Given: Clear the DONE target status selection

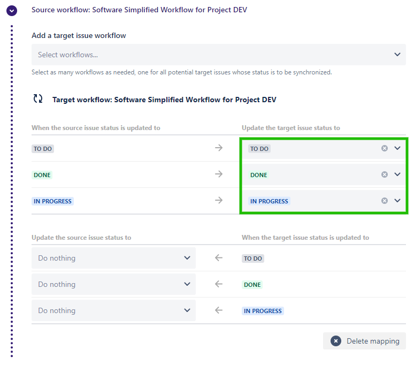Looking at the screenshot, I should [384, 174].
